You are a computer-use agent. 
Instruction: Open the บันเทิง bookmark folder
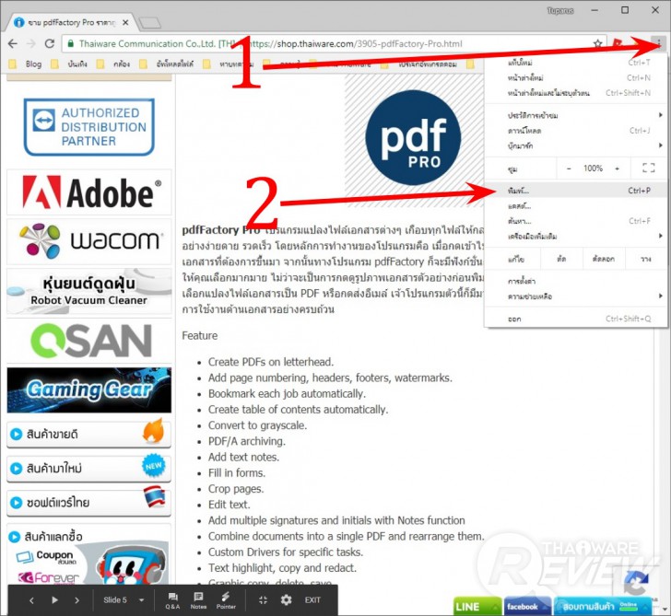click(x=69, y=64)
